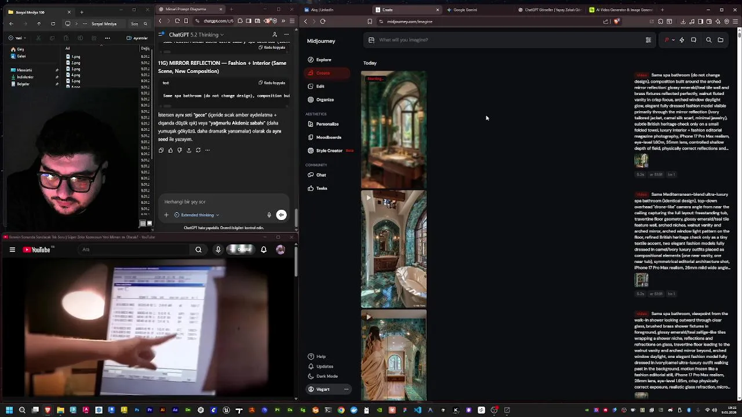Copy the ChatGPT response with copy icon
The image size is (742, 417).
click(x=161, y=150)
